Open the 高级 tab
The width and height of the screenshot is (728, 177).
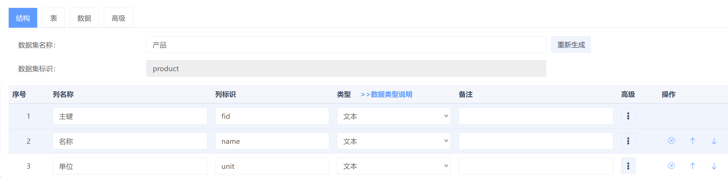tap(118, 18)
